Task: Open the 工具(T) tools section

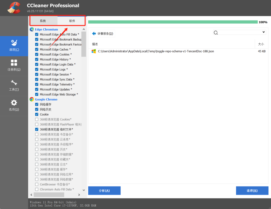Action: pos(14,86)
